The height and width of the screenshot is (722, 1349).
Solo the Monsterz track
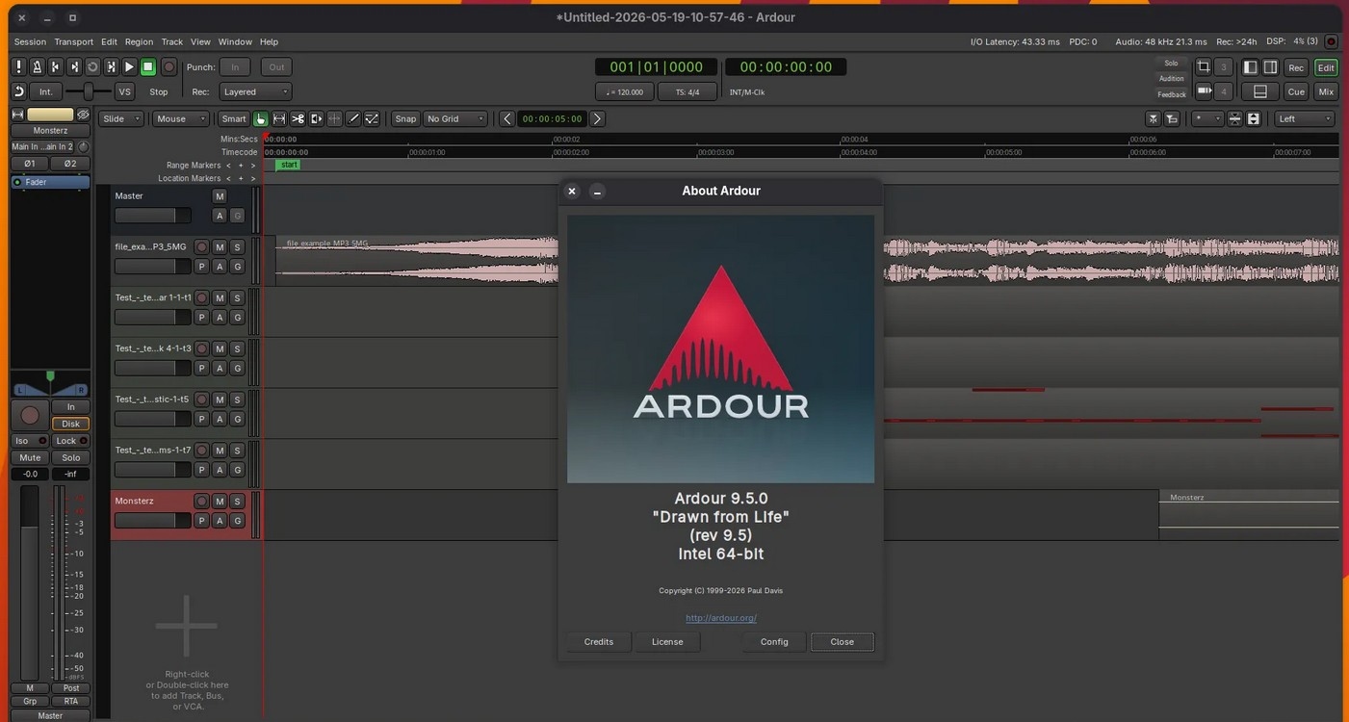pyautogui.click(x=237, y=502)
